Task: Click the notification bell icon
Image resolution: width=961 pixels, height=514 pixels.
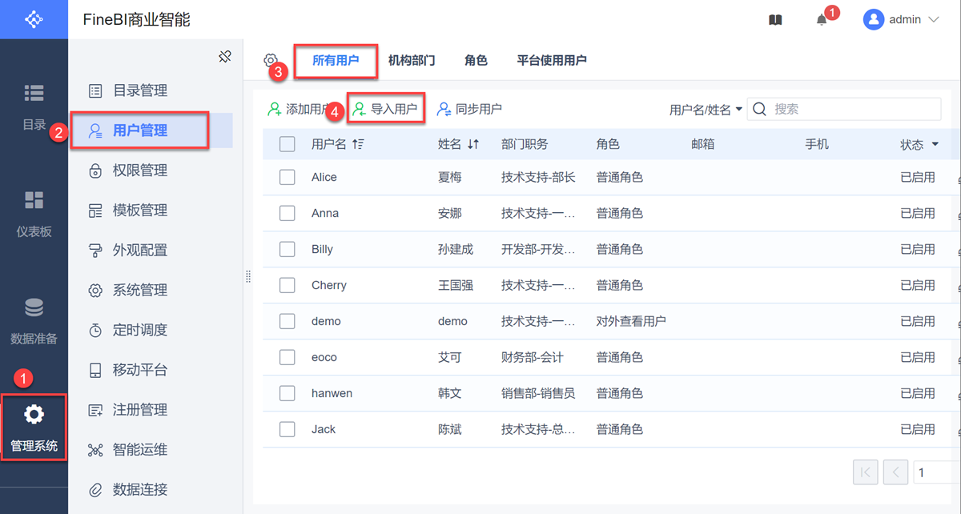Action: pos(822,20)
